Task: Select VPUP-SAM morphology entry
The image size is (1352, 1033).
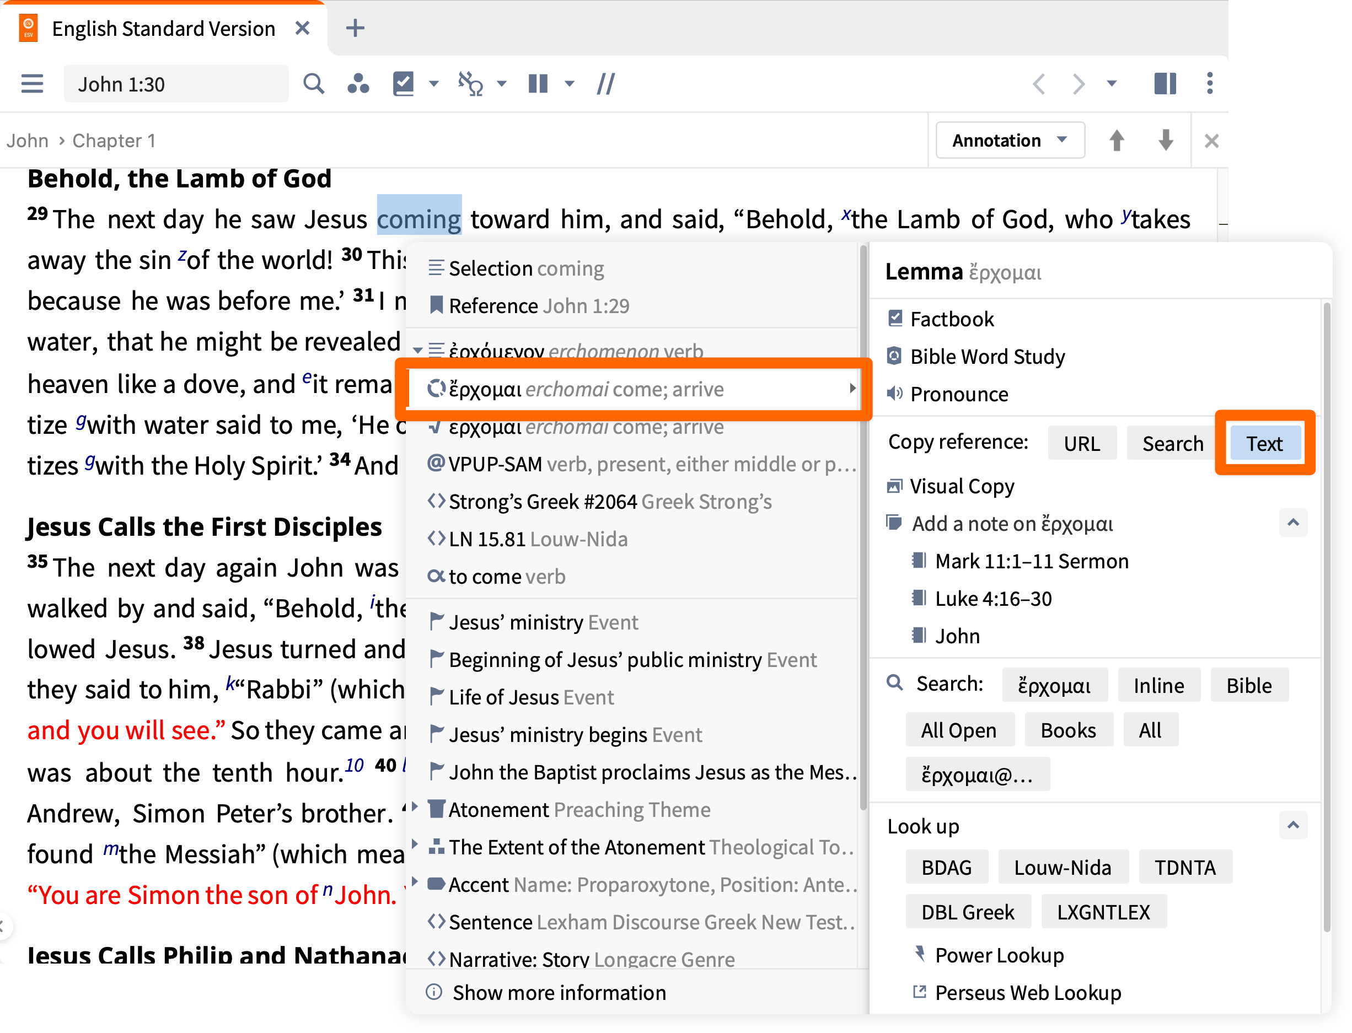Action: [x=632, y=464]
